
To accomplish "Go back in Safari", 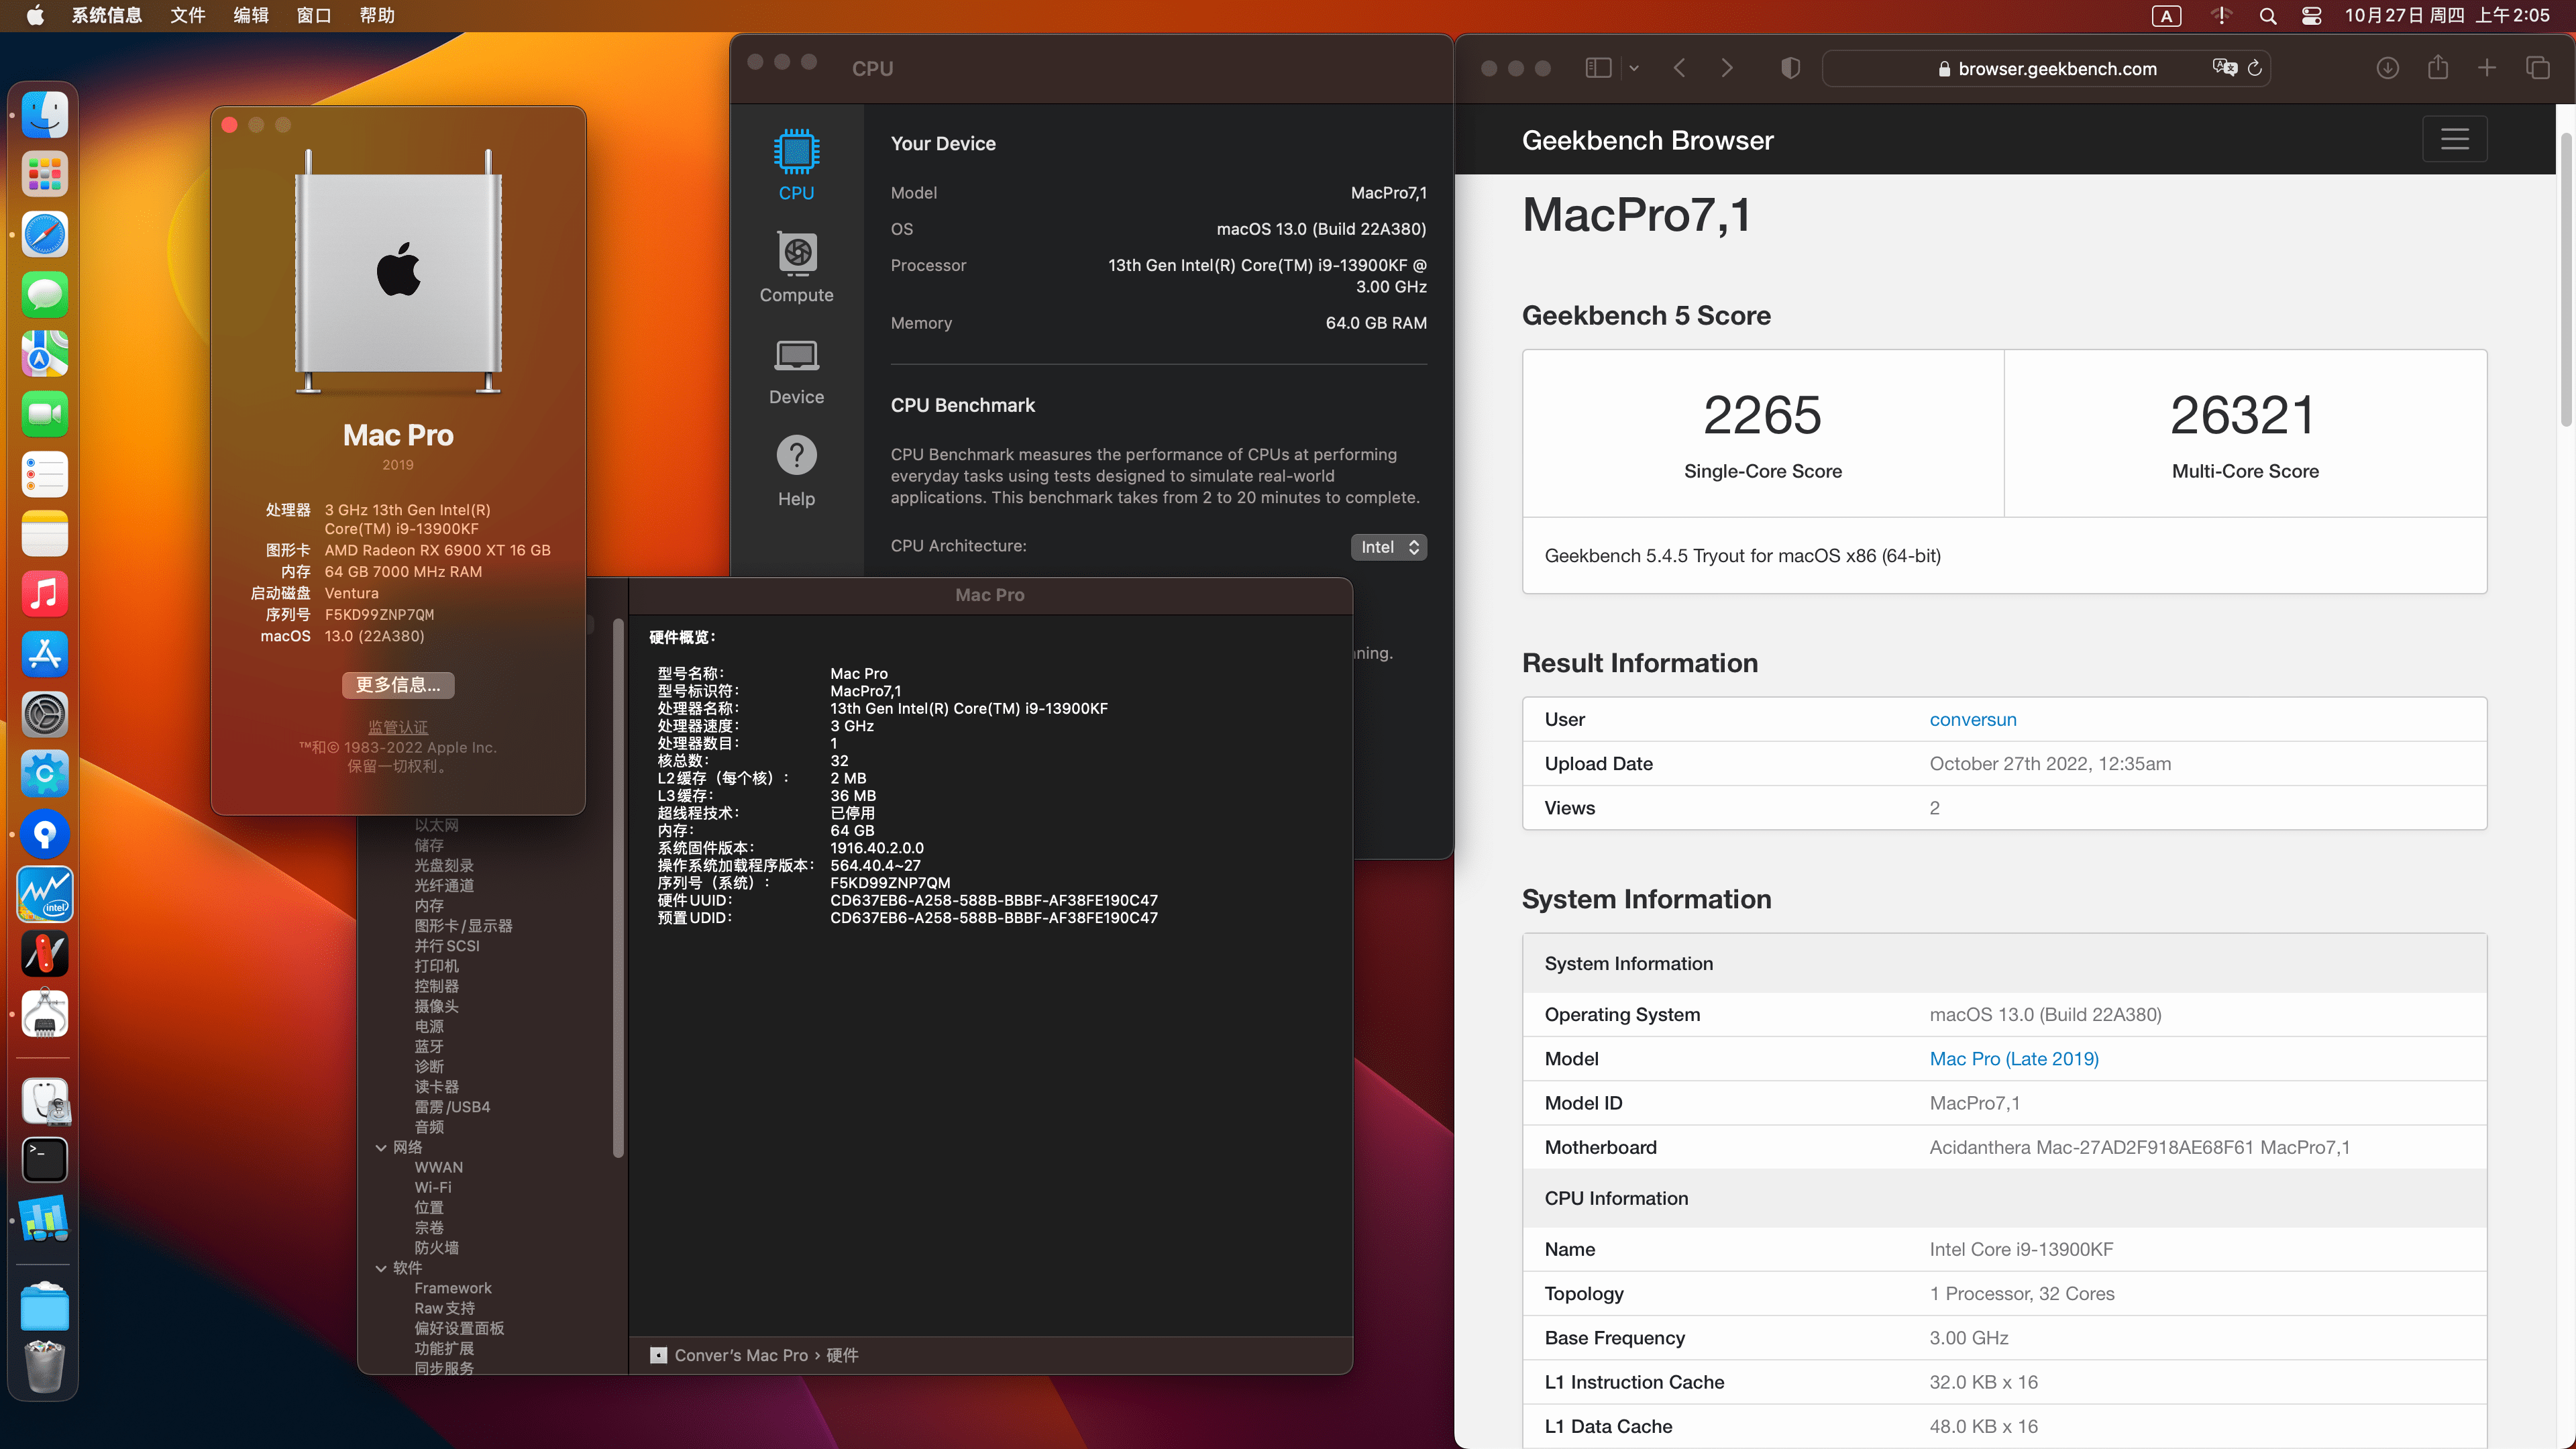I will tap(1680, 68).
